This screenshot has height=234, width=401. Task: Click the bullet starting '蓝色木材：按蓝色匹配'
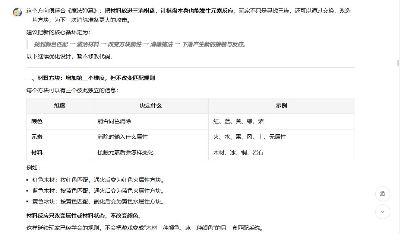(98, 191)
